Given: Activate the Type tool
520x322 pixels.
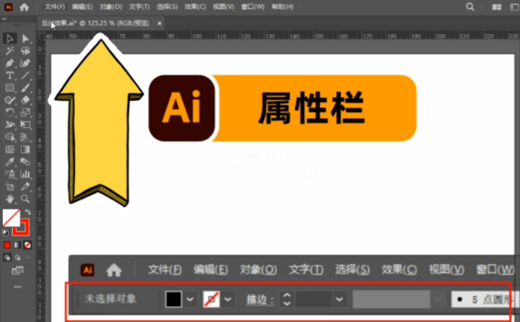Looking at the screenshot, I should [10, 75].
